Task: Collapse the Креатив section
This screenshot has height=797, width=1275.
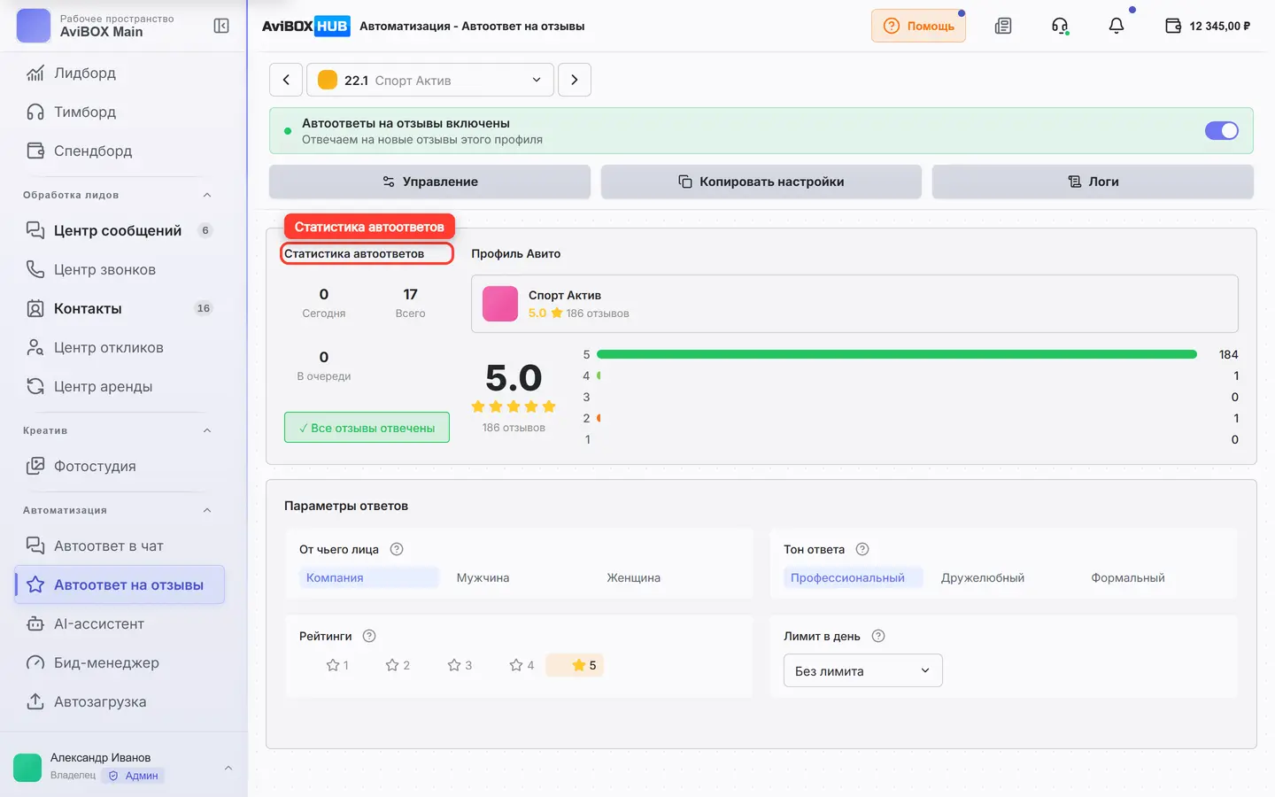Action: (207, 430)
